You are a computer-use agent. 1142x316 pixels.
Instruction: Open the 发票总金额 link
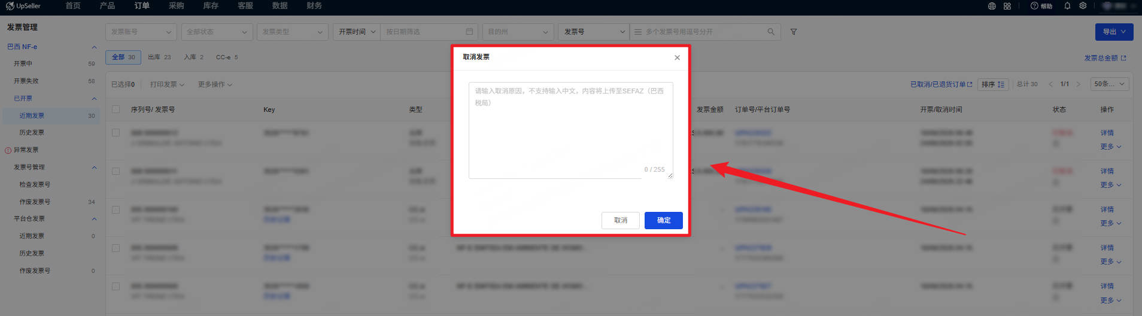[1105, 58]
